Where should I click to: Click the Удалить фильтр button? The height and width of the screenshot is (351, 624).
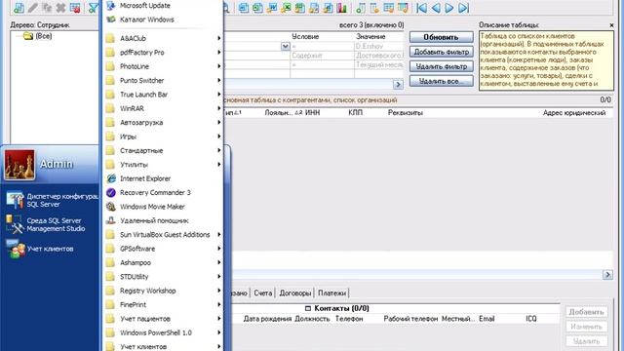[441, 66]
